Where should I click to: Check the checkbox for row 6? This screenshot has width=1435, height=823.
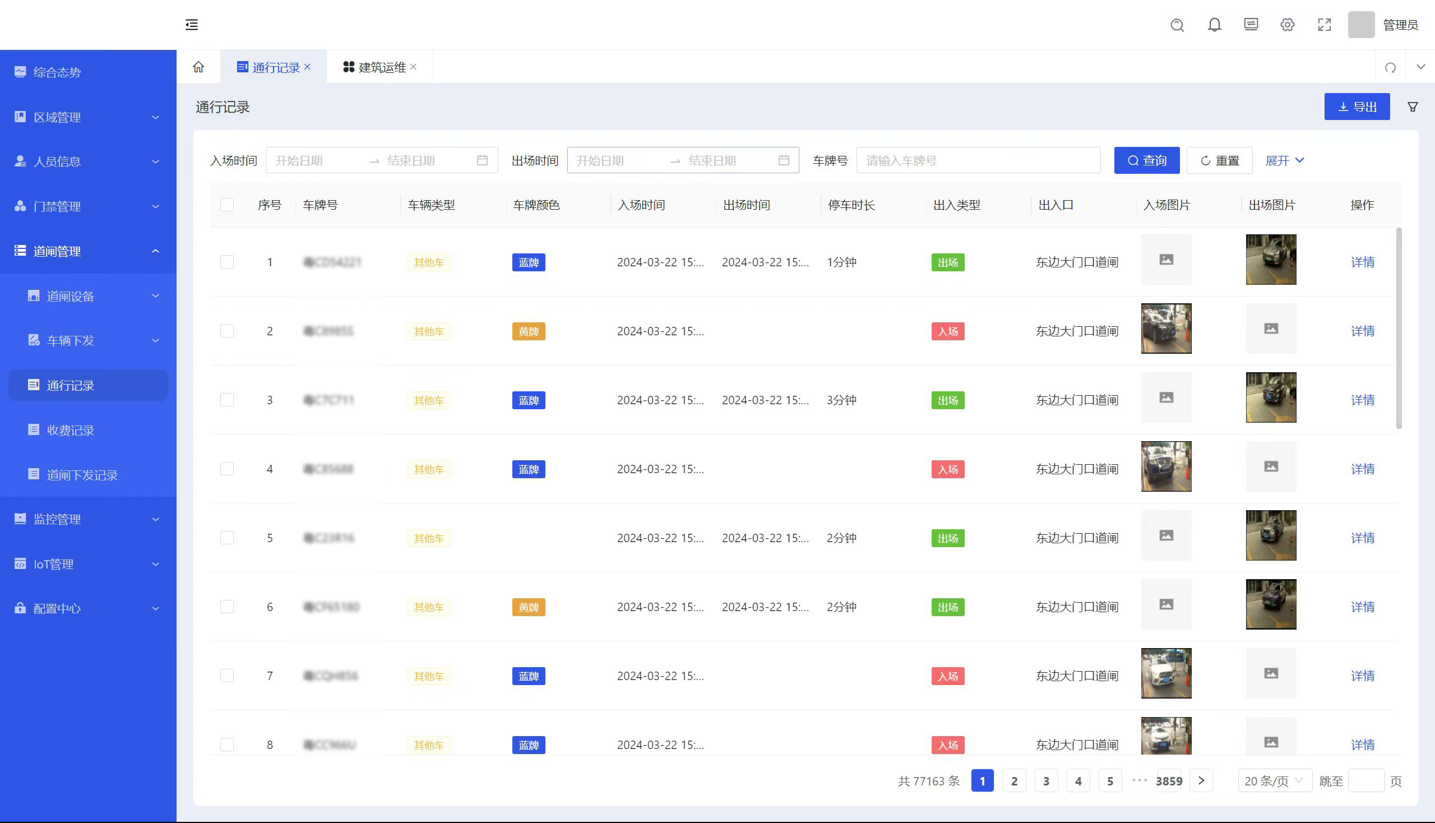click(x=227, y=607)
